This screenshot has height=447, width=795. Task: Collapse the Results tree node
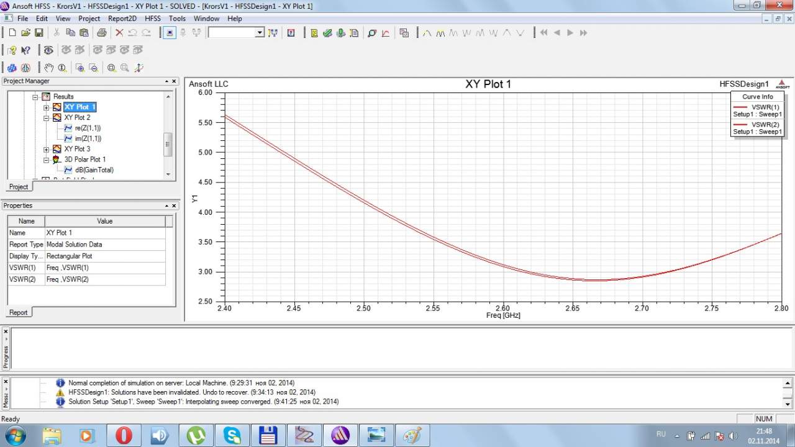pyautogui.click(x=35, y=97)
